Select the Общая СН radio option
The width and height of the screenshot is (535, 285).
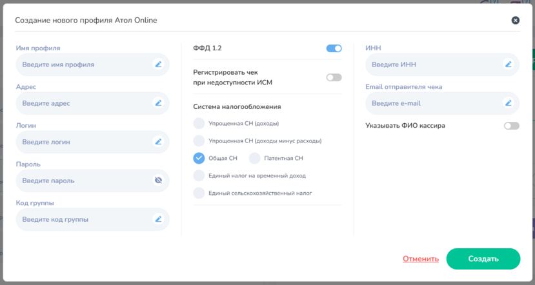pos(199,158)
